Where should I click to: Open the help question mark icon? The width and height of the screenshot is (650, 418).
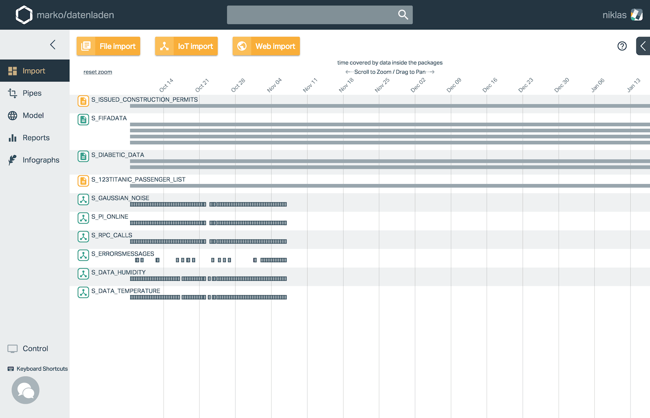coord(622,46)
